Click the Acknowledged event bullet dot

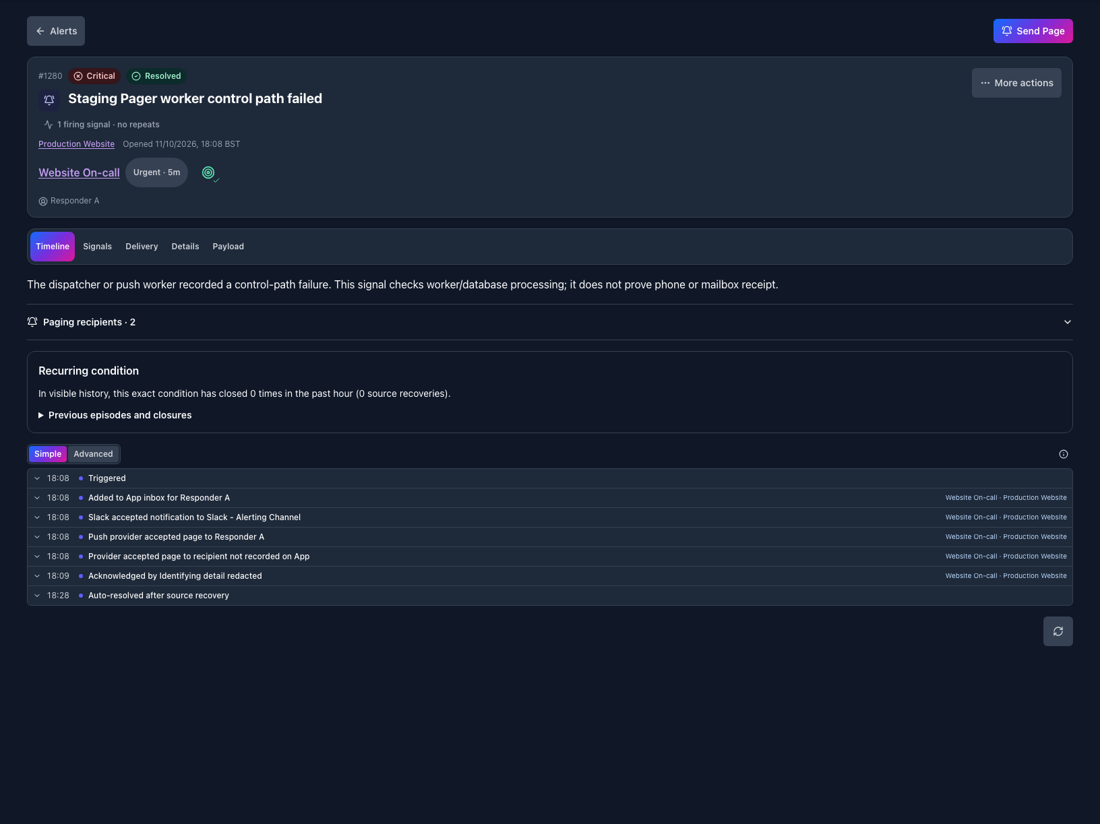[x=81, y=576]
